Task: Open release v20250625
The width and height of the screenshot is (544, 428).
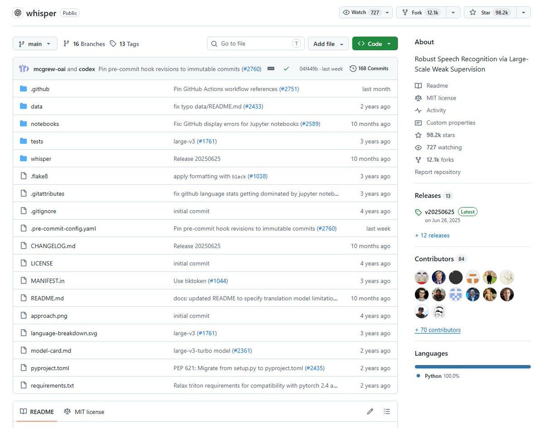Action: (x=439, y=212)
